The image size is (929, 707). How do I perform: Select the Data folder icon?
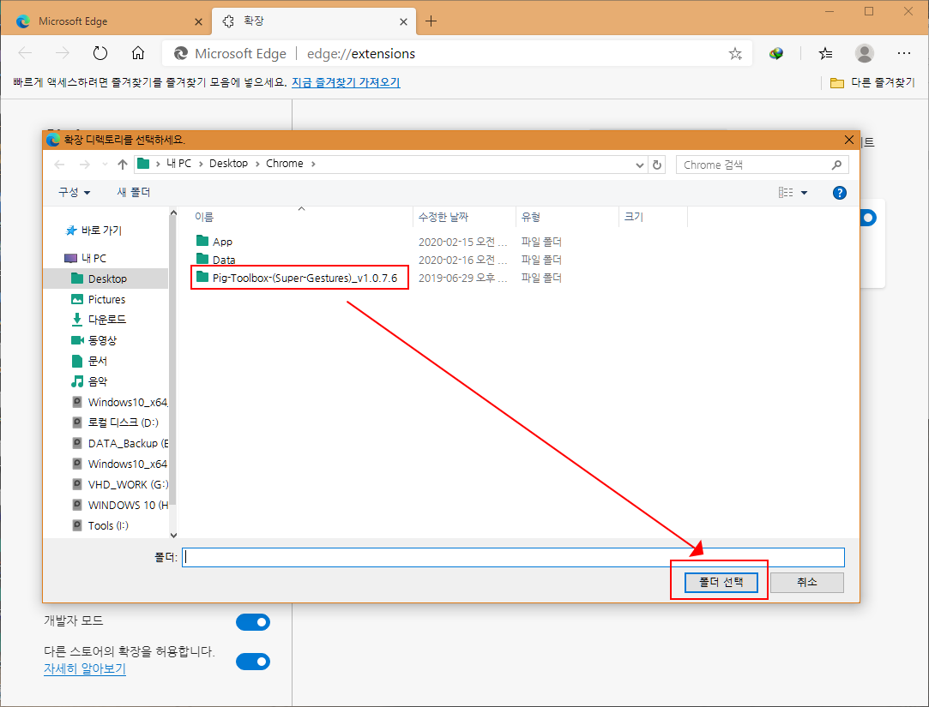click(x=202, y=259)
